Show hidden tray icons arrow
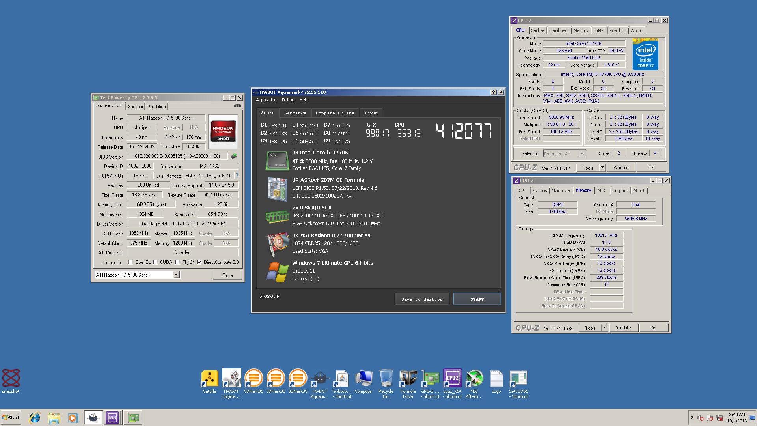 (x=692, y=417)
